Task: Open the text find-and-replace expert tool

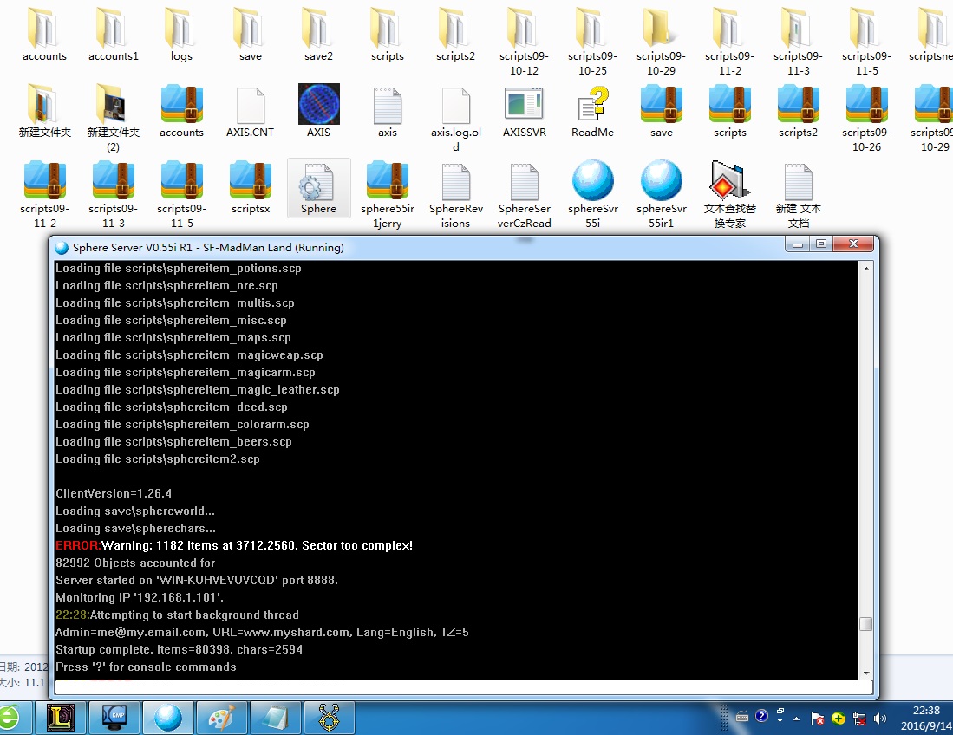Action: pos(730,194)
